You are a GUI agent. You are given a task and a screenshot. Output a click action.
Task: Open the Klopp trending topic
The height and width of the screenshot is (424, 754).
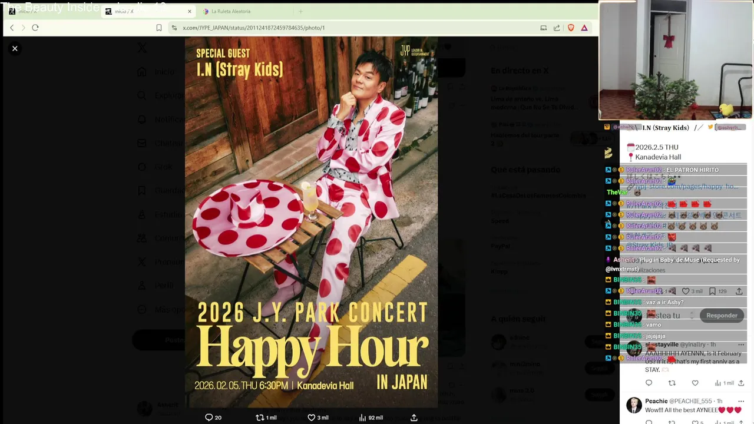(500, 271)
